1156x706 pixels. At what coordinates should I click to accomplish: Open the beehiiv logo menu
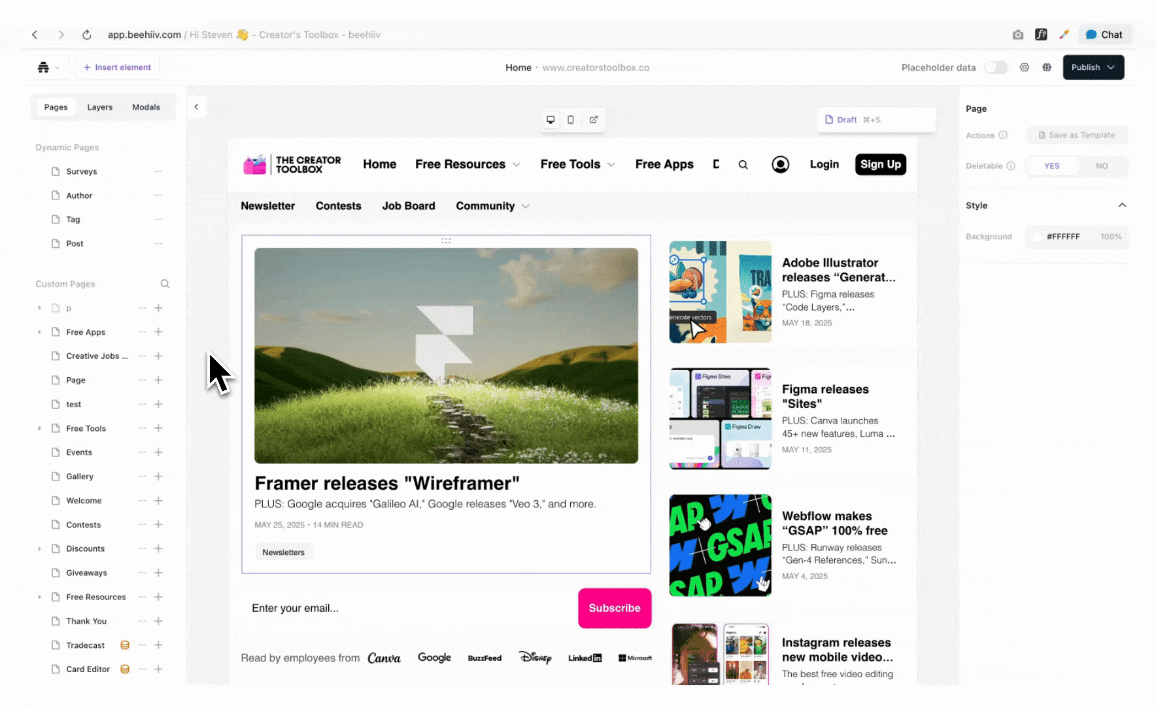pyautogui.click(x=48, y=67)
